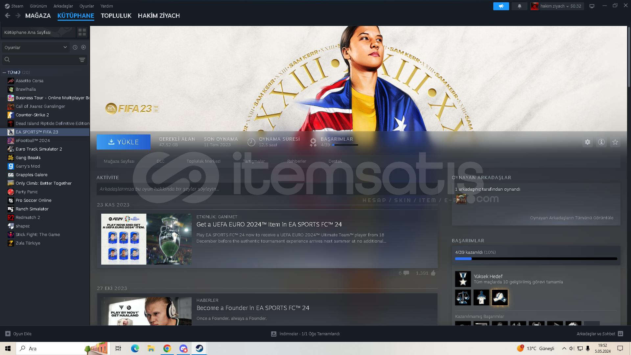631x355 pixels.
Task: Click the achievements progress bar in header
Action: tap(345, 145)
